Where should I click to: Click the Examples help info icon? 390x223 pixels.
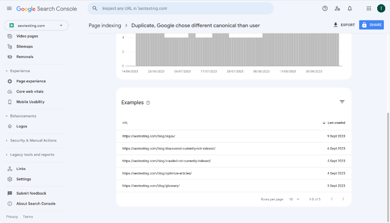tap(148, 103)
